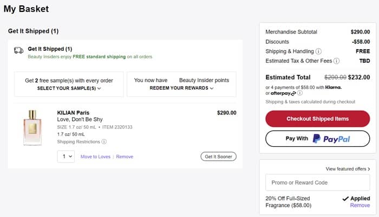Remove the KILIAN Paris item from basket

point(125,157)
